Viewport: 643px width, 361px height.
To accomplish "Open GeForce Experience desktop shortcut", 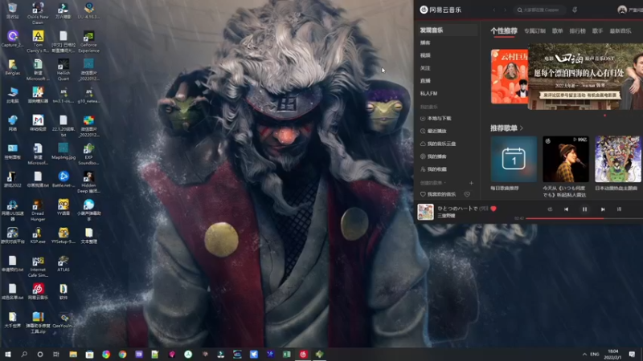I will (x=88, y=42).
